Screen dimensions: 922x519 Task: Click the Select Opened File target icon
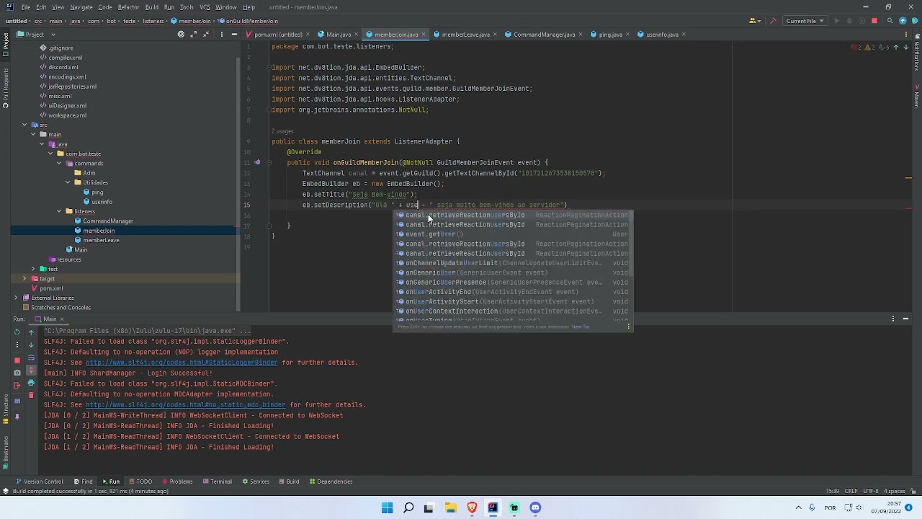(181, 35)
